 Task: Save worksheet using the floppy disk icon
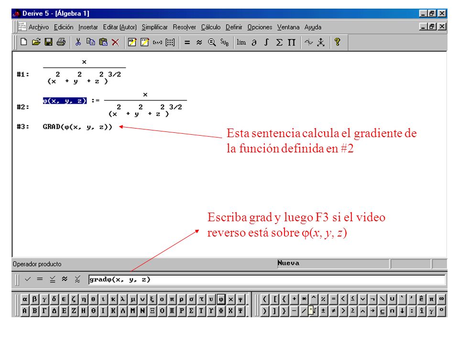click(x=49, y=42)
